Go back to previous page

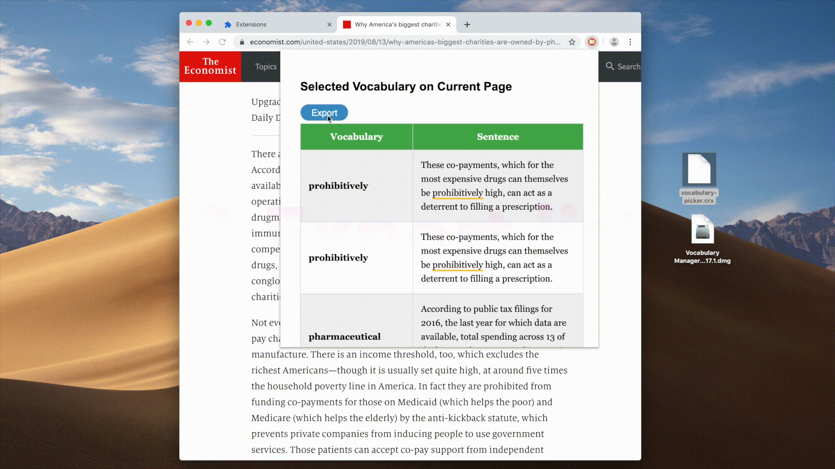[x=190, y=42]
